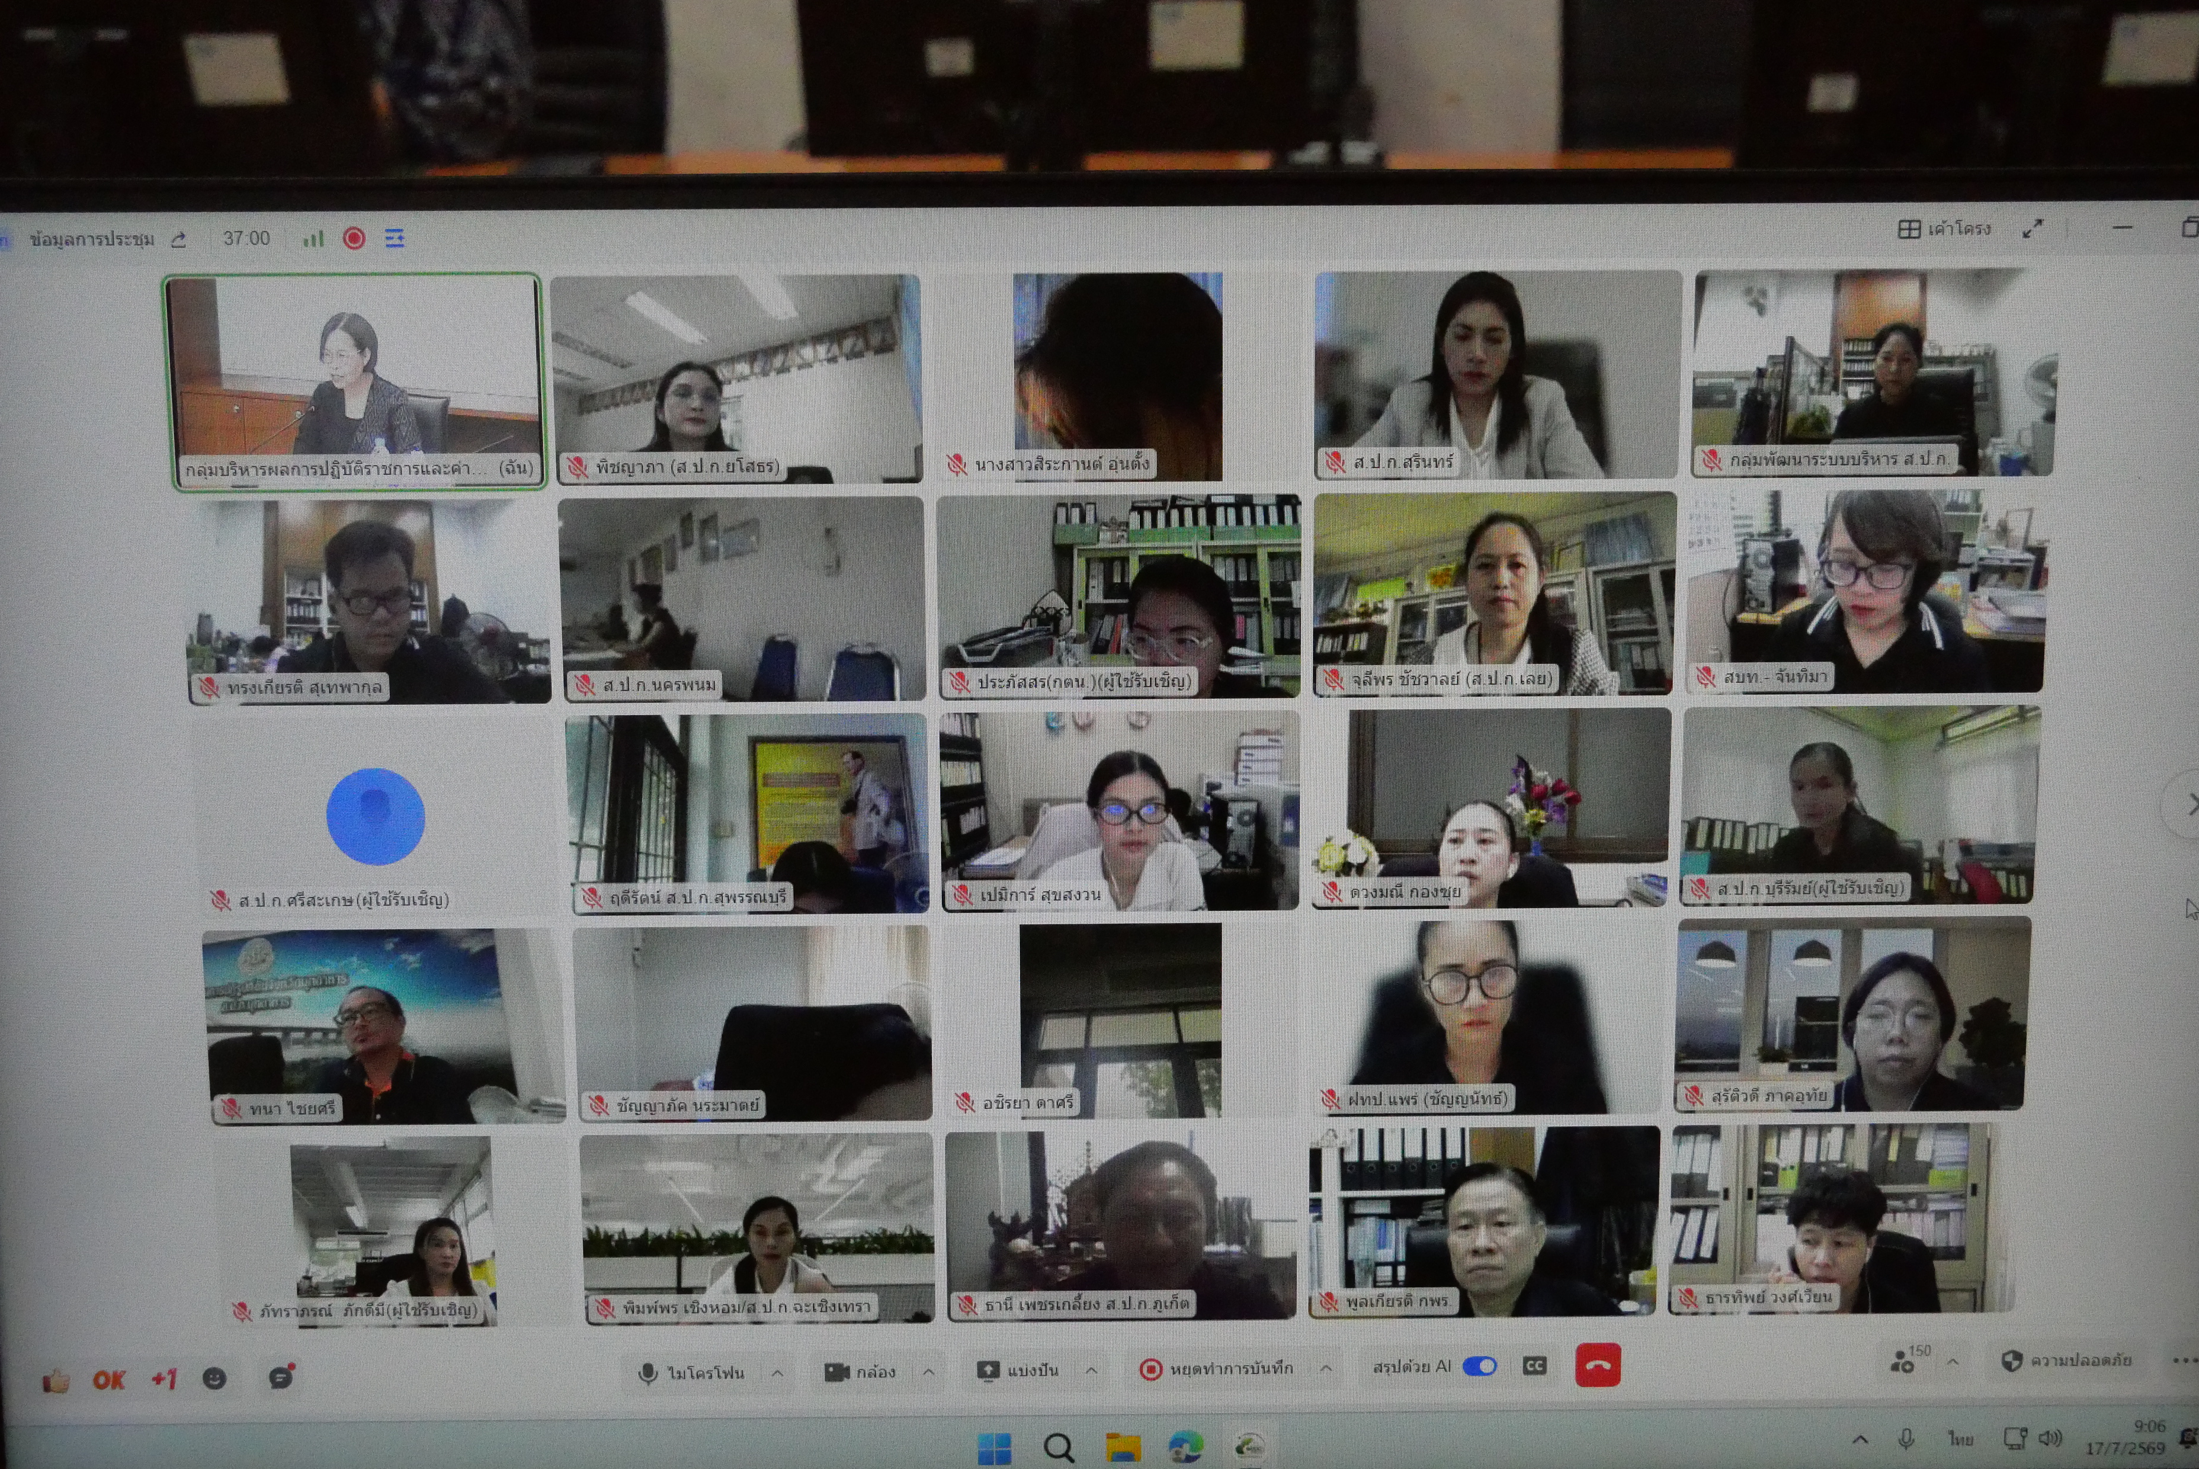Open the blue meeting notes list icon
Viewport: 2199px width, 1469px height.
pyautogui.click(x=395, y=238)
